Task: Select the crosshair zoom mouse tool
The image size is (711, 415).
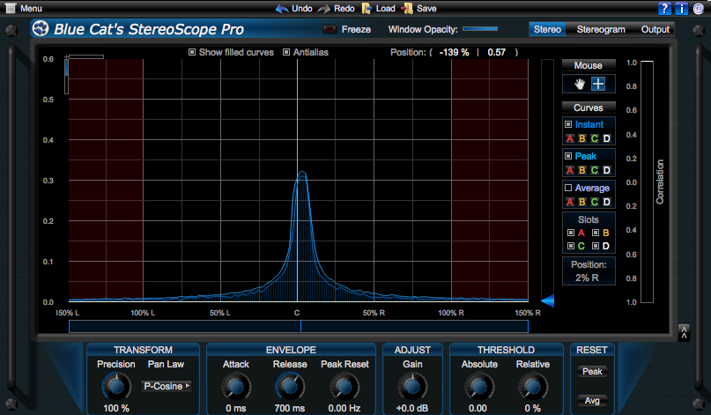Action: (x=598, y=84)
